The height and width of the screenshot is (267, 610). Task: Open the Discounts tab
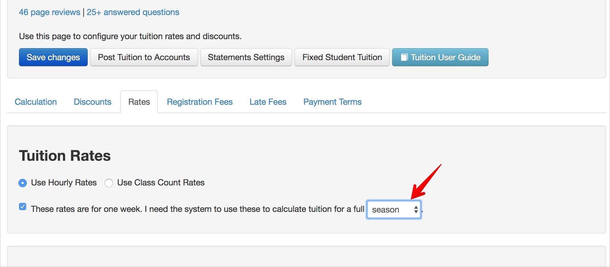click(x=93, y=102)
